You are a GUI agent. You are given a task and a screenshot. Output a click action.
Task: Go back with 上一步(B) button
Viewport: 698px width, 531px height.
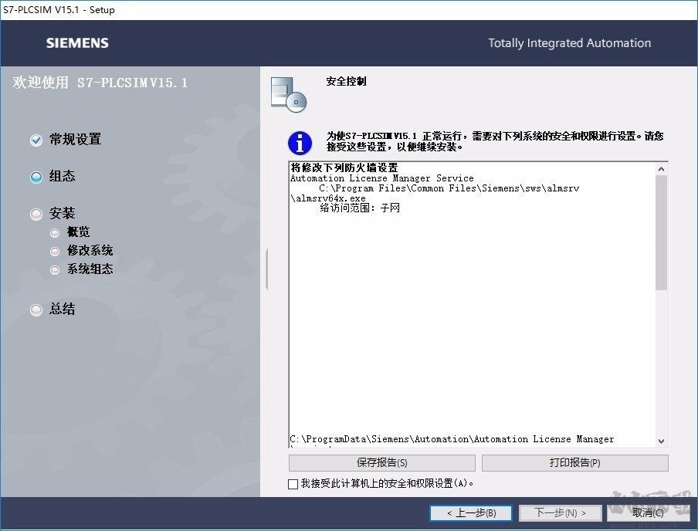471,512
